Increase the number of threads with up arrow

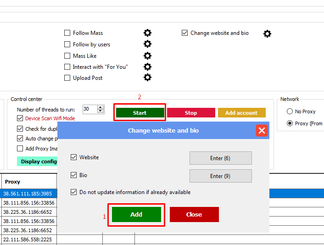[x=101, y=107]
